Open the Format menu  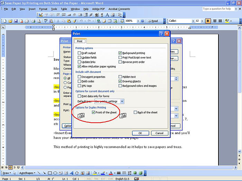point(43,9)
